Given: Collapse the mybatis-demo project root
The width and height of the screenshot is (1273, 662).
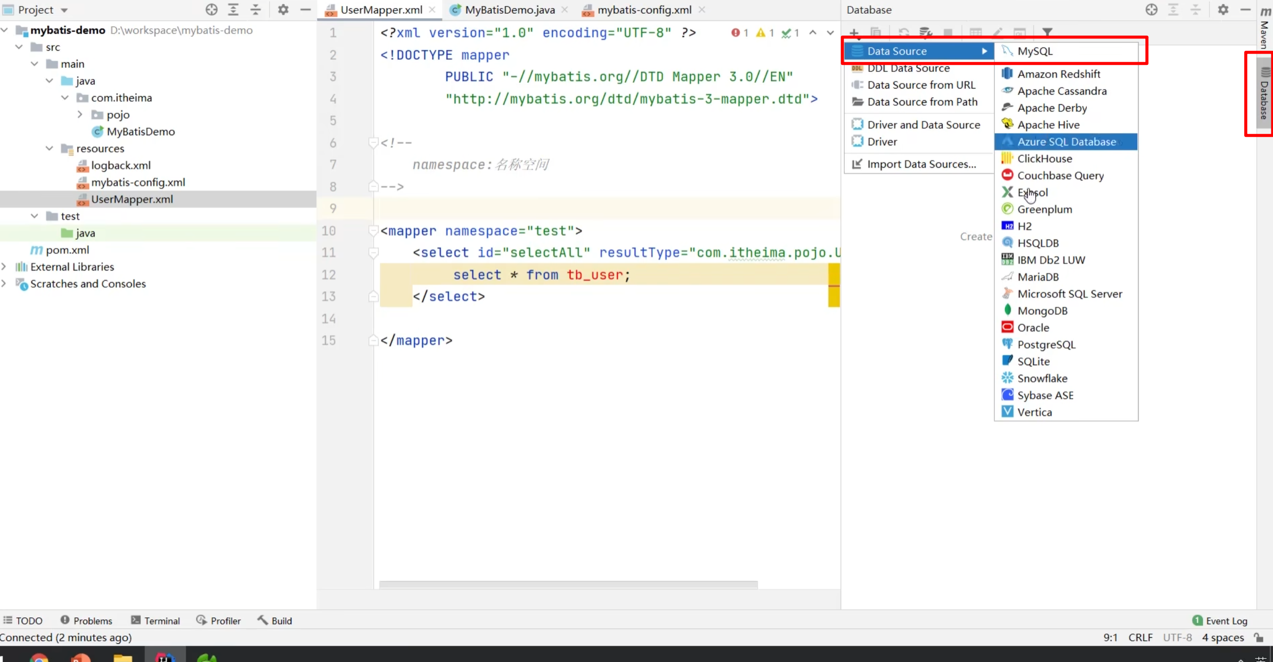Looking at the screenshot, I should click(x=5, y=30).
